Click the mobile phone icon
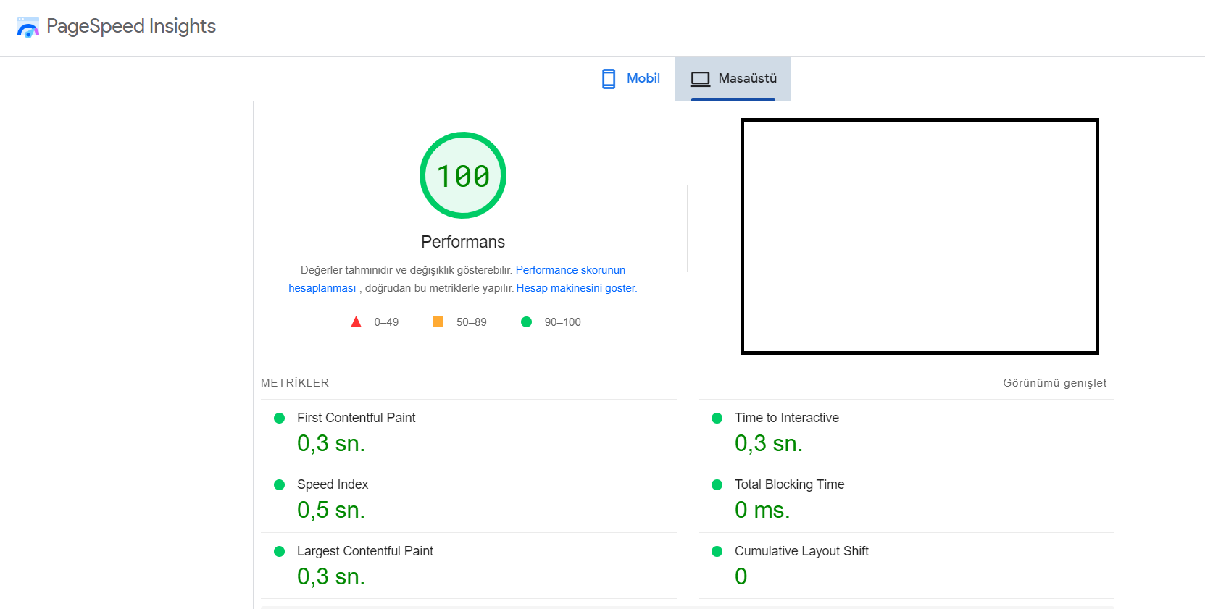The height and width of the screenshot is (609, 1205). 609,78
